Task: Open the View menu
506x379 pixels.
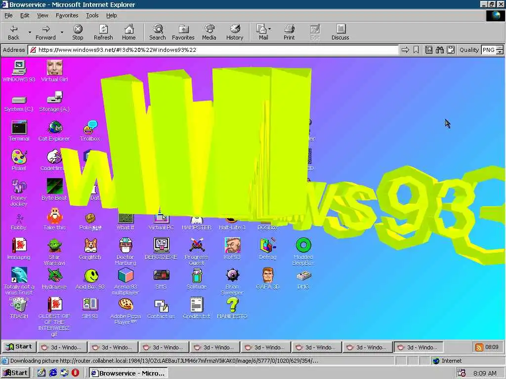Action: (x=42, y=15)
